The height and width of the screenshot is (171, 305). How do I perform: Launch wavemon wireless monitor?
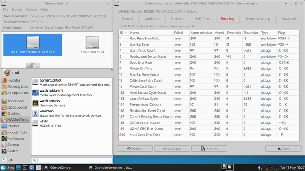tap(72, 113)
